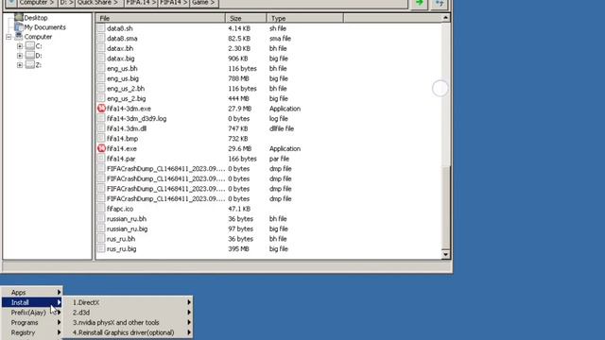605x340 pixels.
Task: Collapse the Computer tree node
Action: [x=9, y=37]
